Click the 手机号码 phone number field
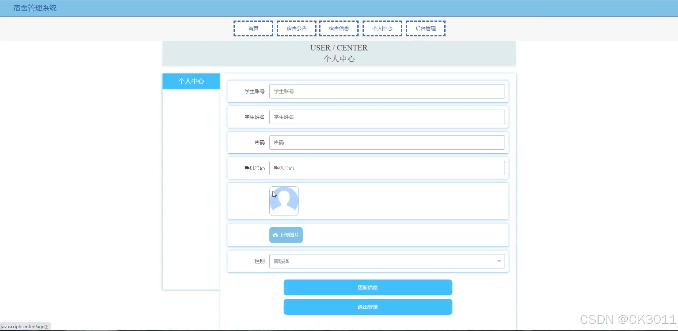This screenshot has height=331, width=678. pyautogui.click(x=387, y=168)
